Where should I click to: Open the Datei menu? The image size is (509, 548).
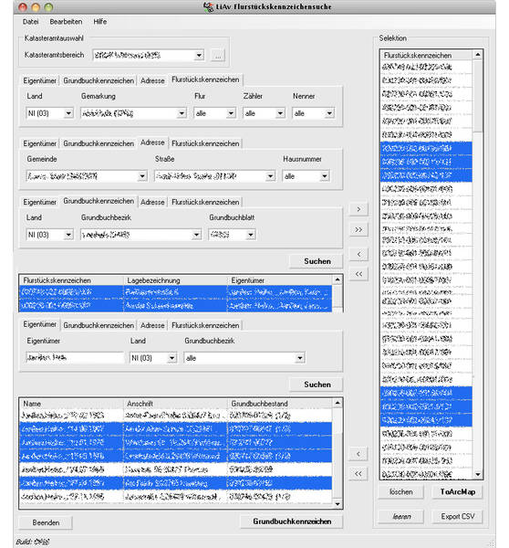pyautogui.click(x=30, y=22)
